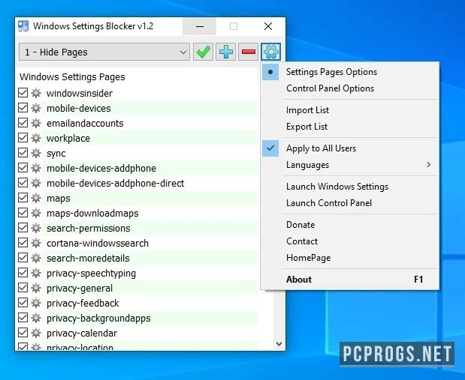Click gear icon beside emailandaccounts
The width and height of the screenshot is (465, 380).
pos(36,123)
